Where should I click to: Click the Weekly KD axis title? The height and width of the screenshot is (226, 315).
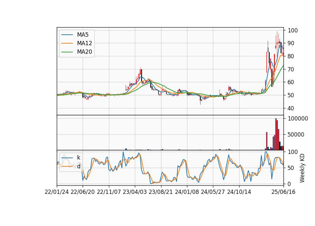click(x=302, y=168)
